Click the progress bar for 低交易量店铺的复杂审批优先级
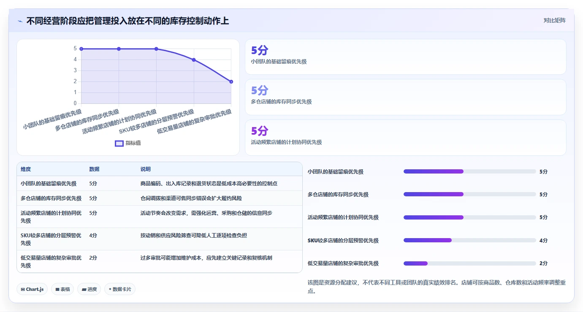This screenshot has width=583, height=312. tap(470, 263)
